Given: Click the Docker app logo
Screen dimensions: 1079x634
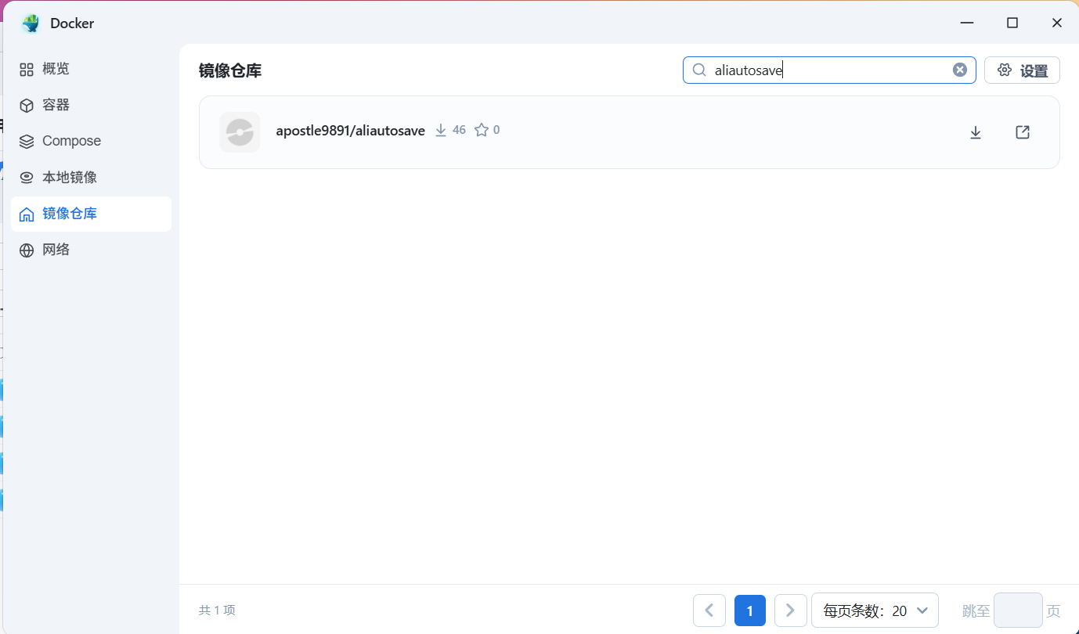Looking at the screenshot, I should (31, 23).
